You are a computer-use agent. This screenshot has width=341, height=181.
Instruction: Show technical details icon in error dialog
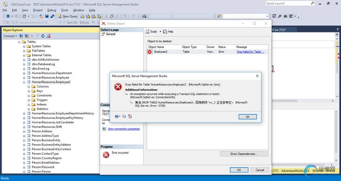[x=130, y=116]
